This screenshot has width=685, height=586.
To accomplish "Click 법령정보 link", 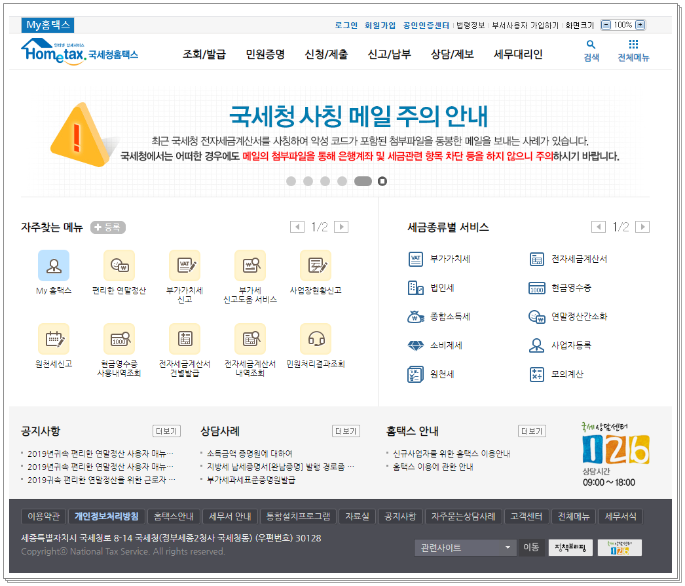I will (470, 26).
